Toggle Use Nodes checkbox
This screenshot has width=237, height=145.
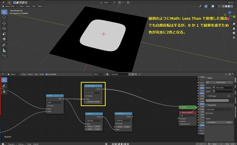click(x=47, y=74)
